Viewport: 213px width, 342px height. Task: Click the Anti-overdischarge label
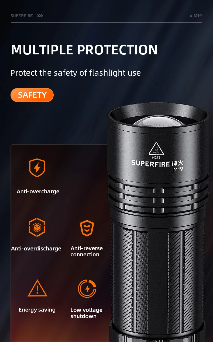click(36, 249)
